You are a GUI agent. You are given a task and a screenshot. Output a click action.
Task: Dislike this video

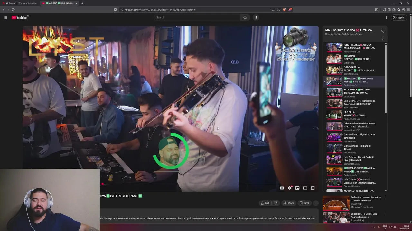click(x=275, y=203)
